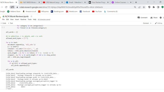Open a new browser tab
The height and width of the screenshot is (92, 164).
[136, 2]
